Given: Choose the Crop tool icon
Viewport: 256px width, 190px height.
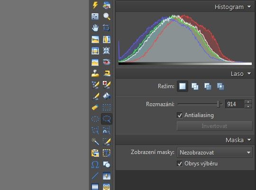Looking at the screenshot, I should (107, 28).
